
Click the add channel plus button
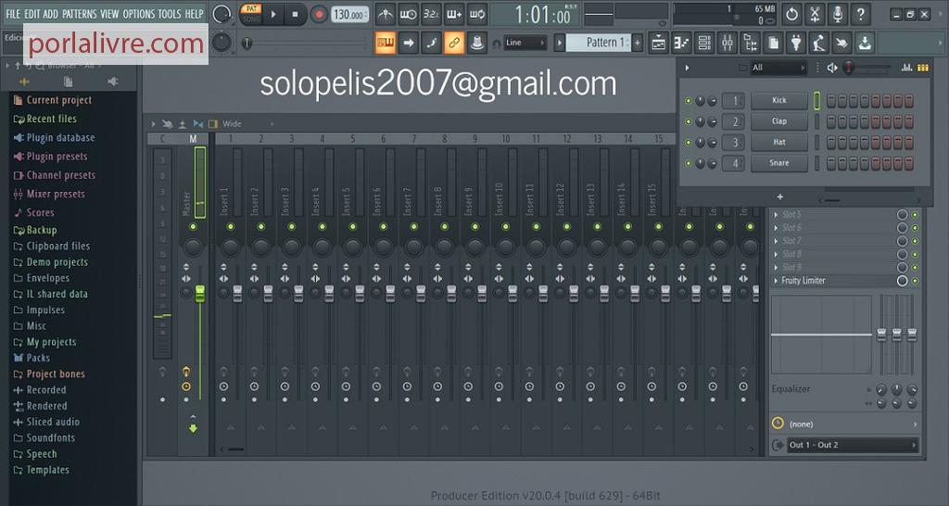tap(780, 196)
